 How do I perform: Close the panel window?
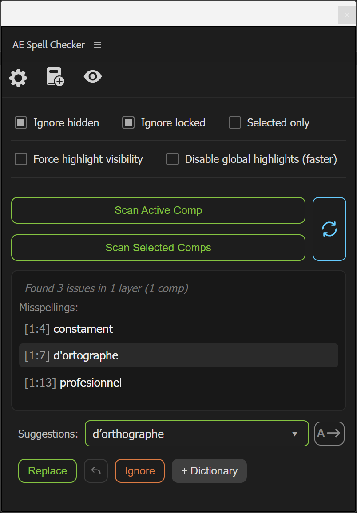pyautogui.click(x=347, y=15)
